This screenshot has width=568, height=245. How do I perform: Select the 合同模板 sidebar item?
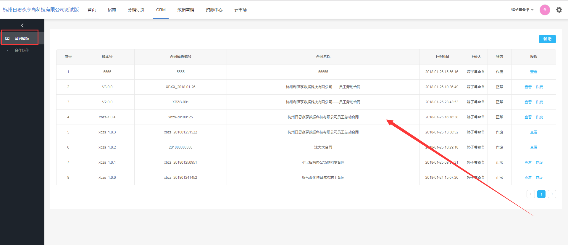point(22,38)
